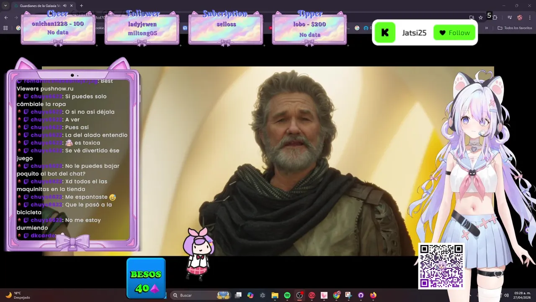Go back using the browser back arrow

(x=6, y=18)
